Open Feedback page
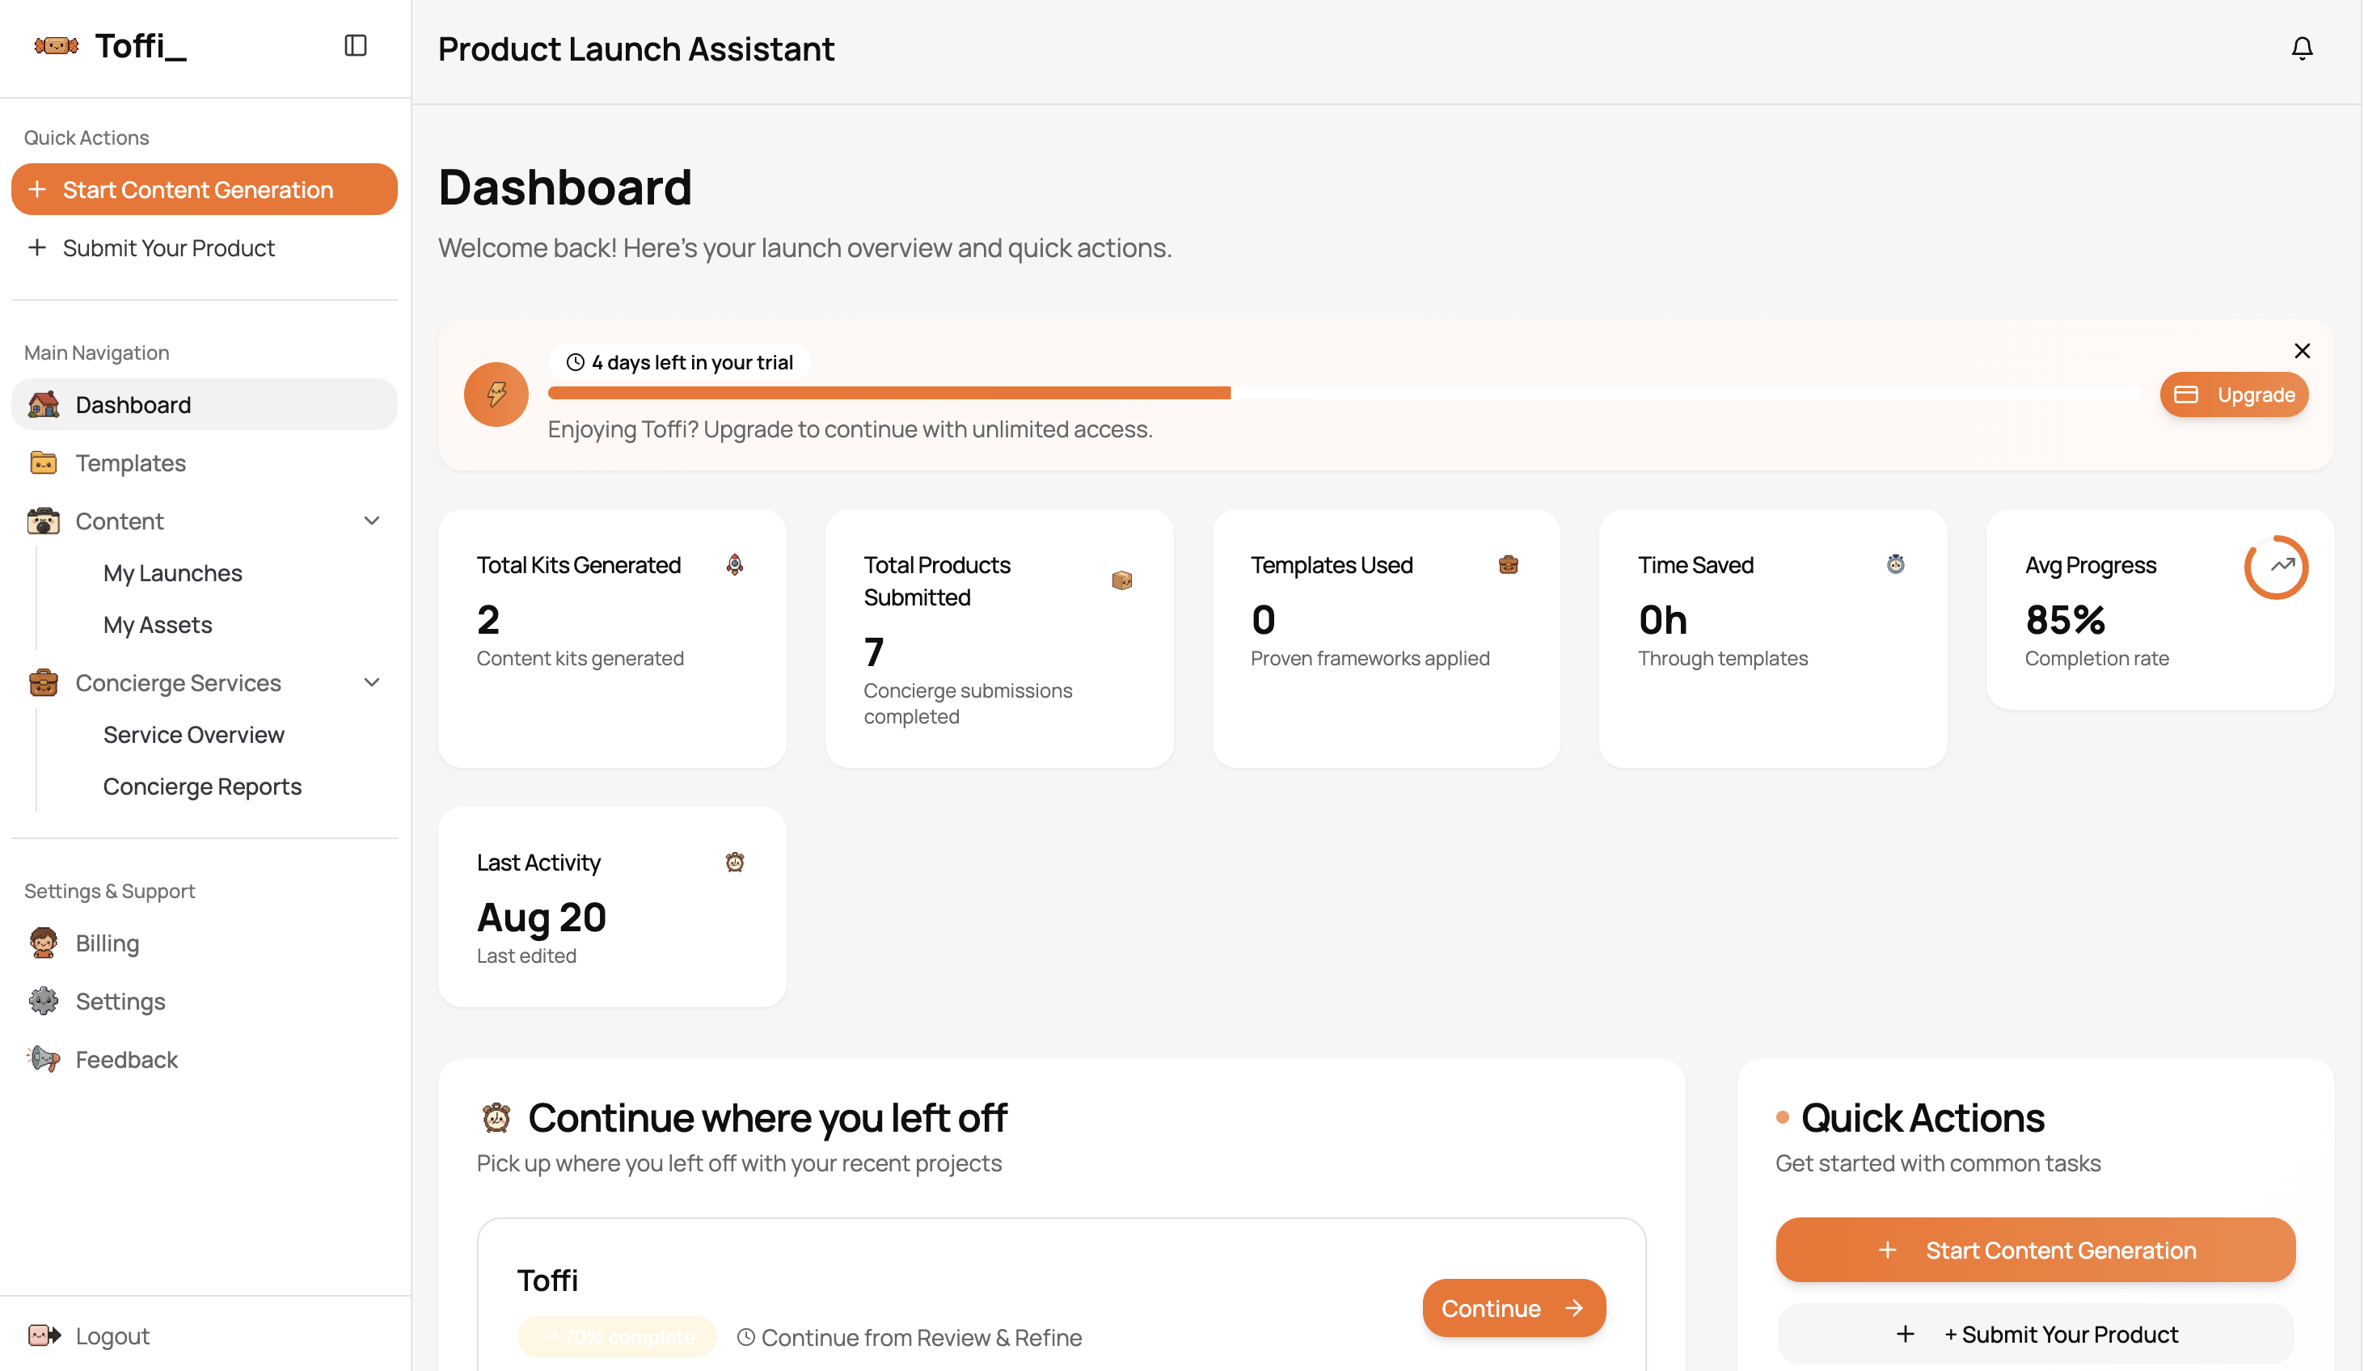 click(x=205, y=1059)
